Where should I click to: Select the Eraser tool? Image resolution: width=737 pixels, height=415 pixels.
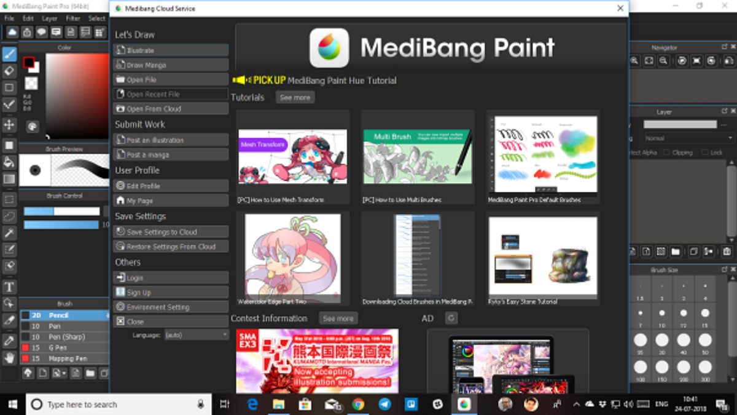(x=9, y=71)
